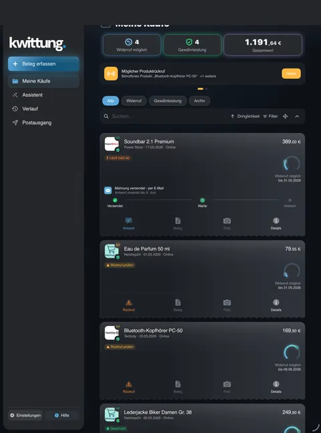This screenshot has height=433, width=321.
Task: Click the Soundbar Widerruf progress ring
Action: point(292,163)
